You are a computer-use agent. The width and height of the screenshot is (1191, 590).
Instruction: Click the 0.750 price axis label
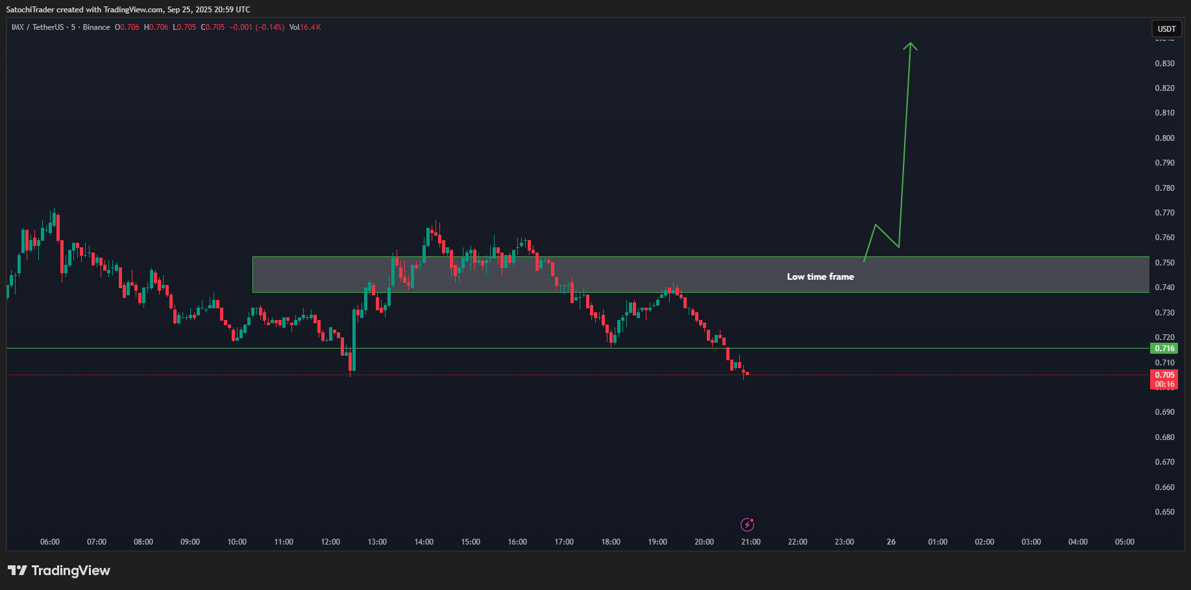(1164, 263)
